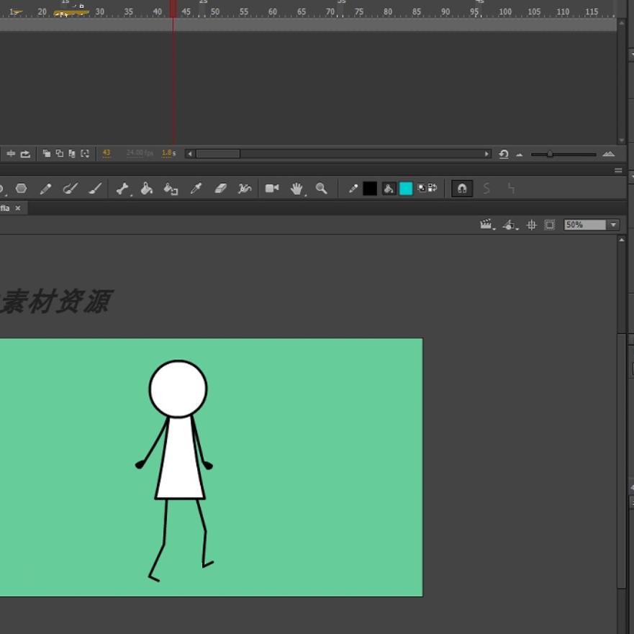Select the Ink Bottle tool
The width and height of the screenshot is (634, 634).
pos(171,189)
